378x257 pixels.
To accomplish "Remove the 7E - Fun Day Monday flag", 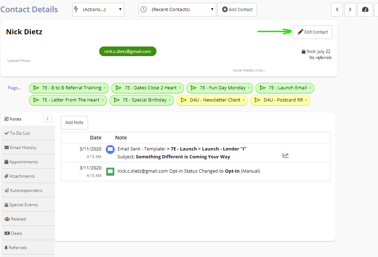I will (x=249, y=88).
